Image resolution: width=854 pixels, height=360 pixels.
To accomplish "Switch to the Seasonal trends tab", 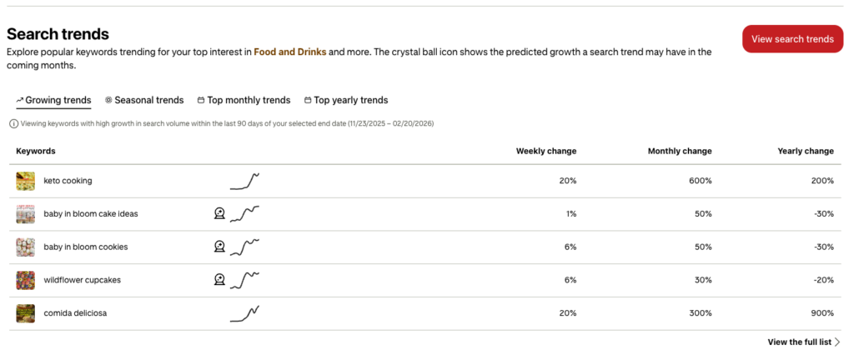I will pos(144,100).
